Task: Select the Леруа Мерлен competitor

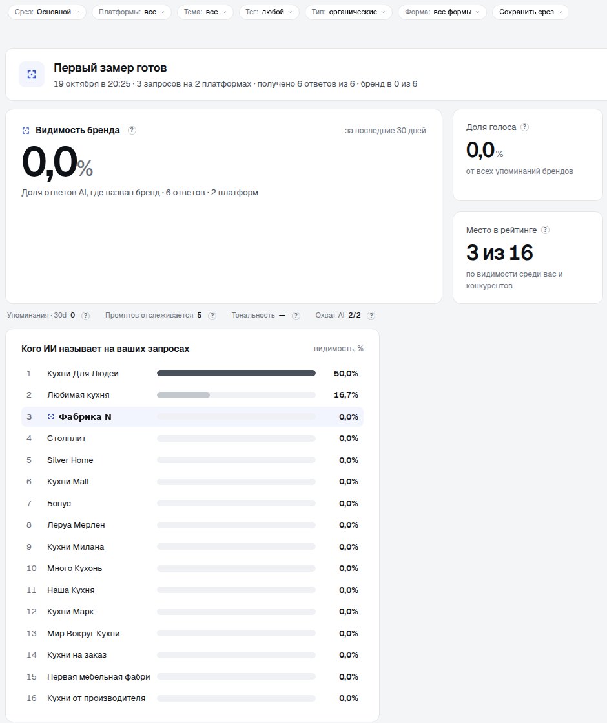Action: click(192, 525)
